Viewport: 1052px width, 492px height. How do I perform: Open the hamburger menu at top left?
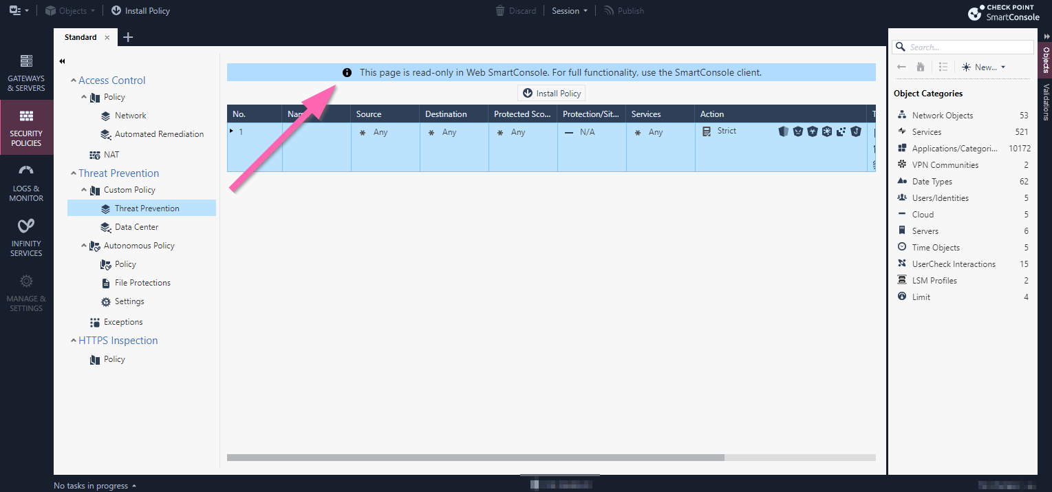click(15, 10)
